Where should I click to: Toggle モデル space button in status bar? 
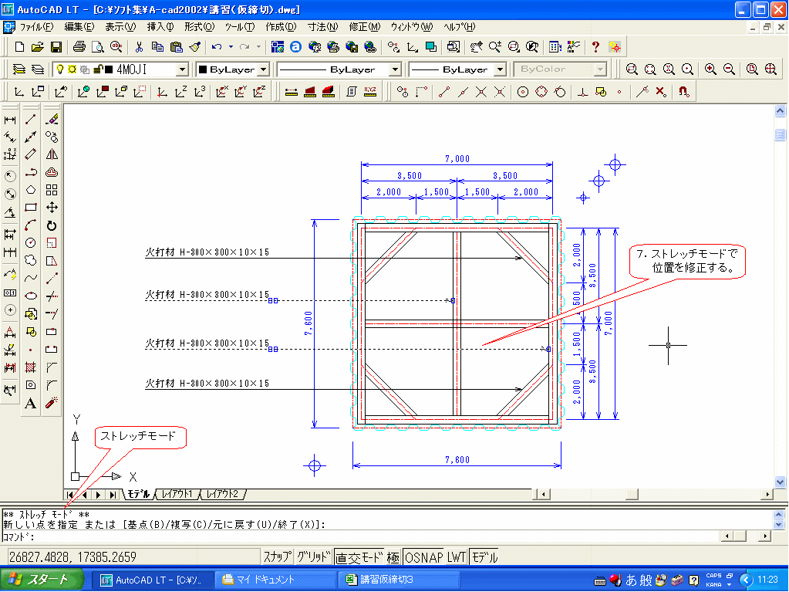coord(484,556)
